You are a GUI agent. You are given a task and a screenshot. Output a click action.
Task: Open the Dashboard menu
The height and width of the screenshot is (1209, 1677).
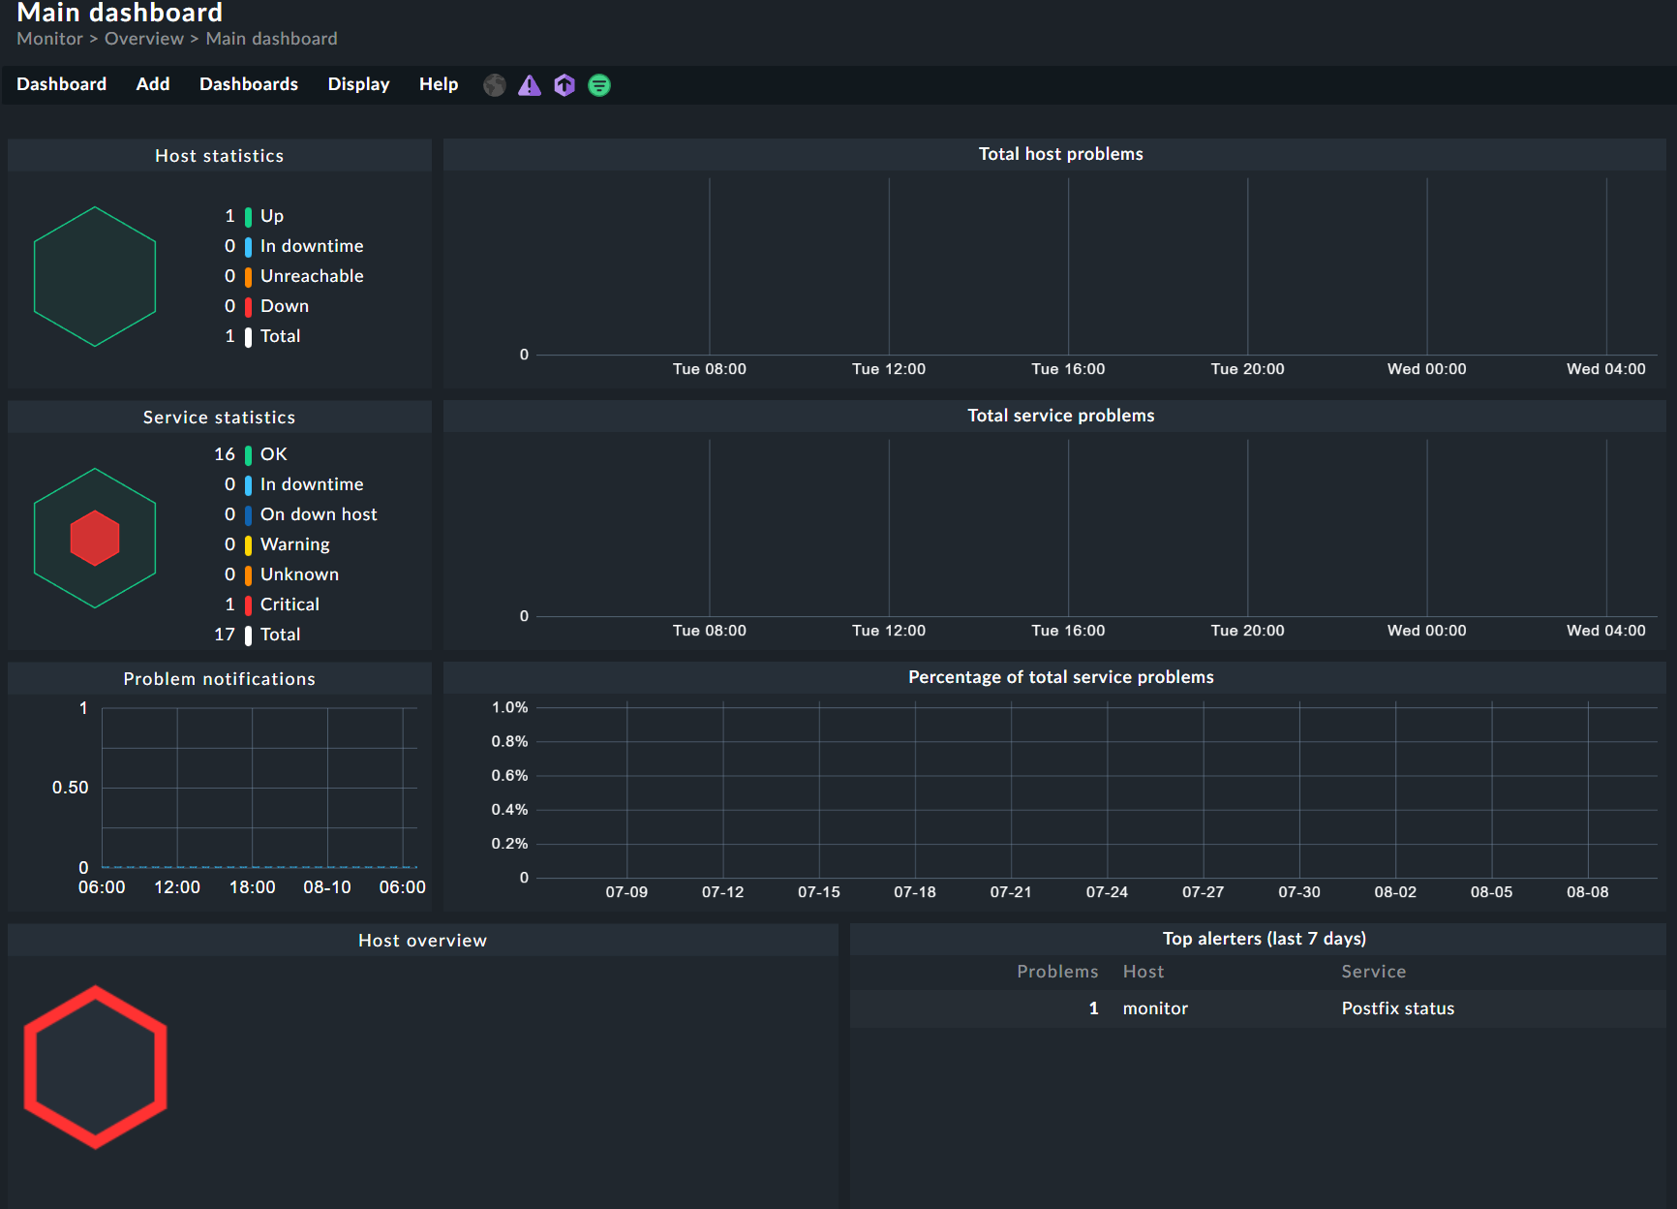point(61,84)
